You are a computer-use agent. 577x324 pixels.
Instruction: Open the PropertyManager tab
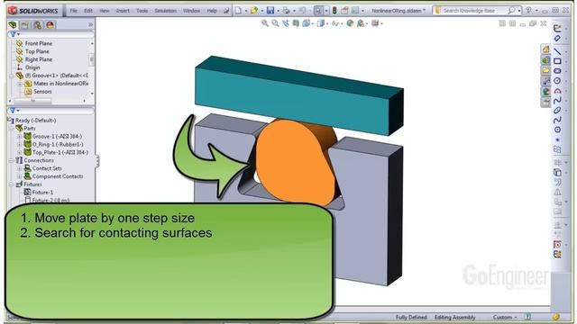point(25,25)
